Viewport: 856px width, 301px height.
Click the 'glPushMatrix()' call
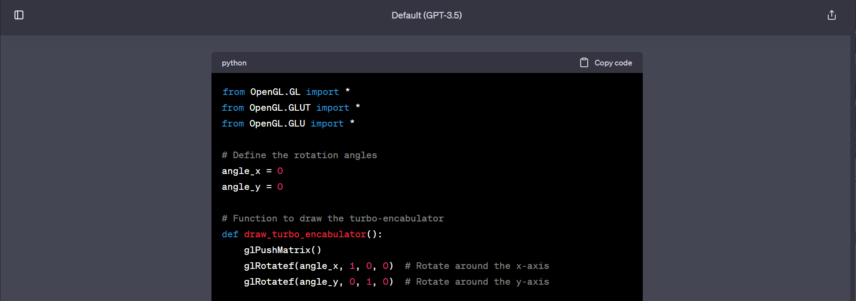283,250
